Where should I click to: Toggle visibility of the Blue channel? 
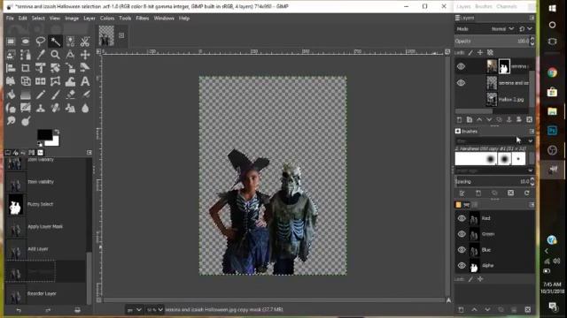click(x=462, y=250)
